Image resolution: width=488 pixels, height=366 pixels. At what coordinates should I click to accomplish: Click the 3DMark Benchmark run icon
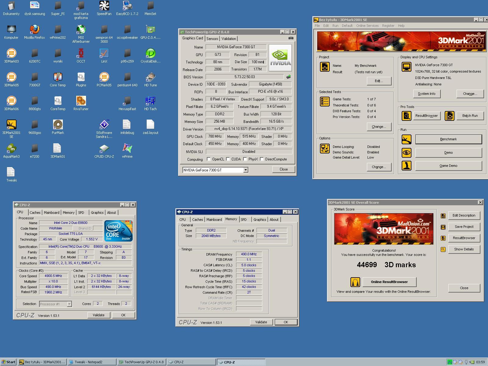[406, 139]
